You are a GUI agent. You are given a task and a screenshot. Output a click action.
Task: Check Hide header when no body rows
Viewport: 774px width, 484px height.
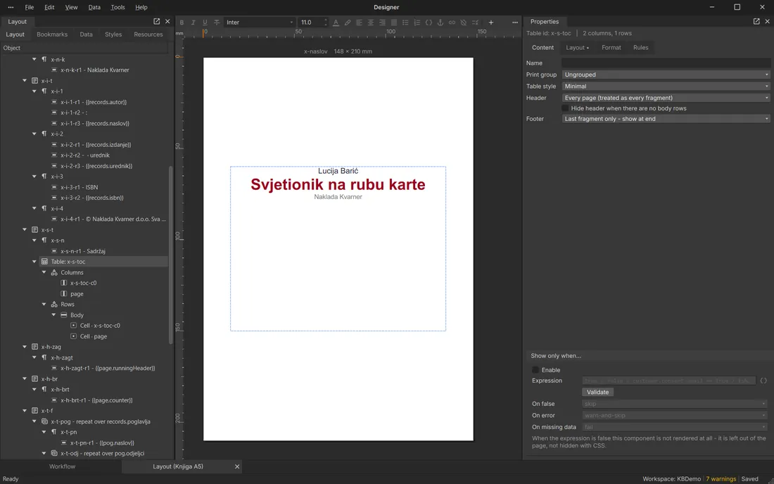[565, 108]
